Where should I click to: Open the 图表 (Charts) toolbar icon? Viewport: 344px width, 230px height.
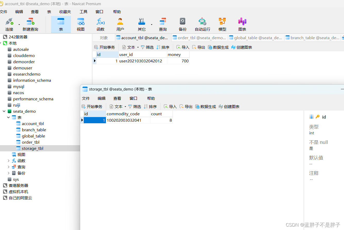coord(242,24)
